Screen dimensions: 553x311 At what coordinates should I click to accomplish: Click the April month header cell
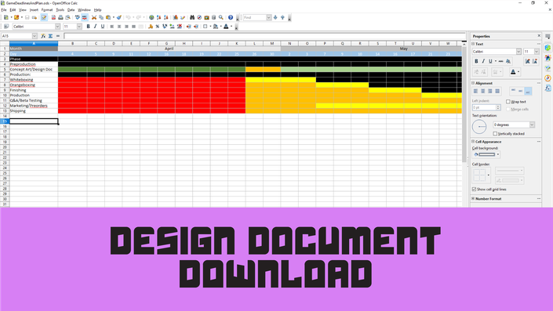click(x=169, y=49)
